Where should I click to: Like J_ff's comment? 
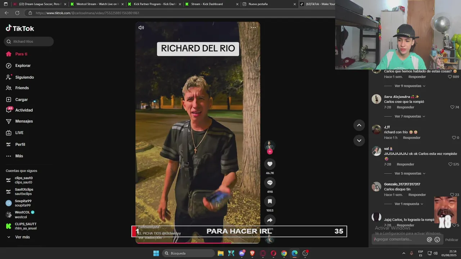(454, 138)
